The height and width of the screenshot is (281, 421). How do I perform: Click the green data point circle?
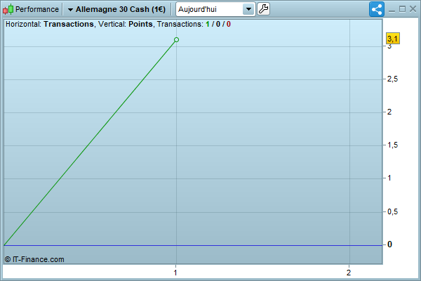point(176,40)
